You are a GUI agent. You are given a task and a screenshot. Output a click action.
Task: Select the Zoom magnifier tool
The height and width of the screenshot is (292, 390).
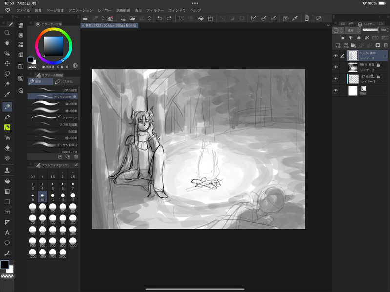click(7, 33)
